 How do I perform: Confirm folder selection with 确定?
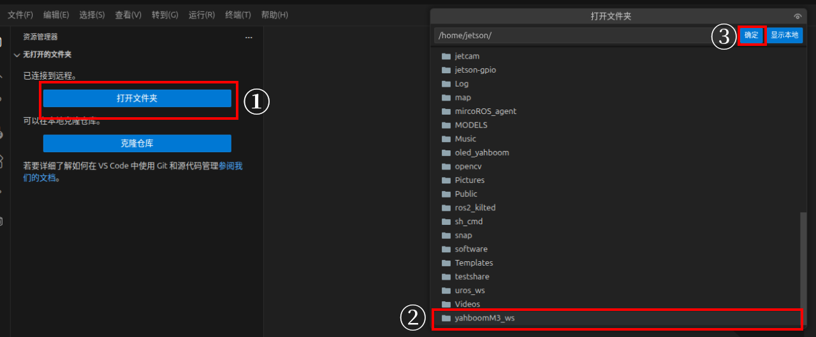(752, 36)
